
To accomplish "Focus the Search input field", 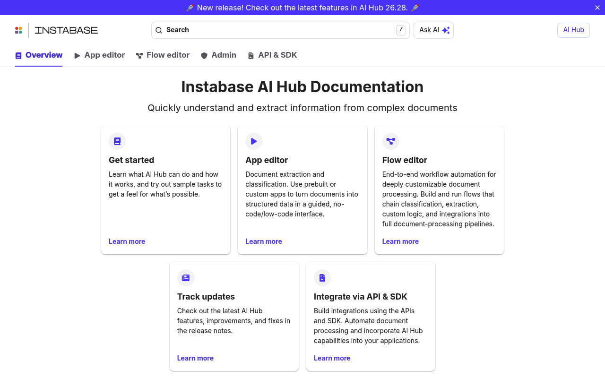I will tap(280, 30).
